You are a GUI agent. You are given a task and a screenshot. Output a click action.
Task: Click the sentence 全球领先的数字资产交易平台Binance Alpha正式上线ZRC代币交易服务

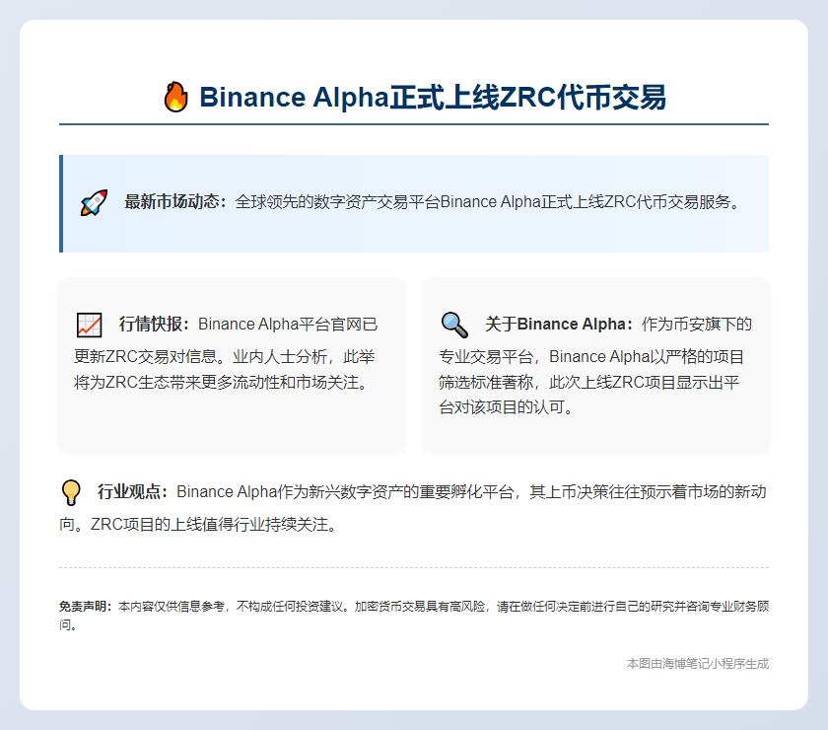487,202
